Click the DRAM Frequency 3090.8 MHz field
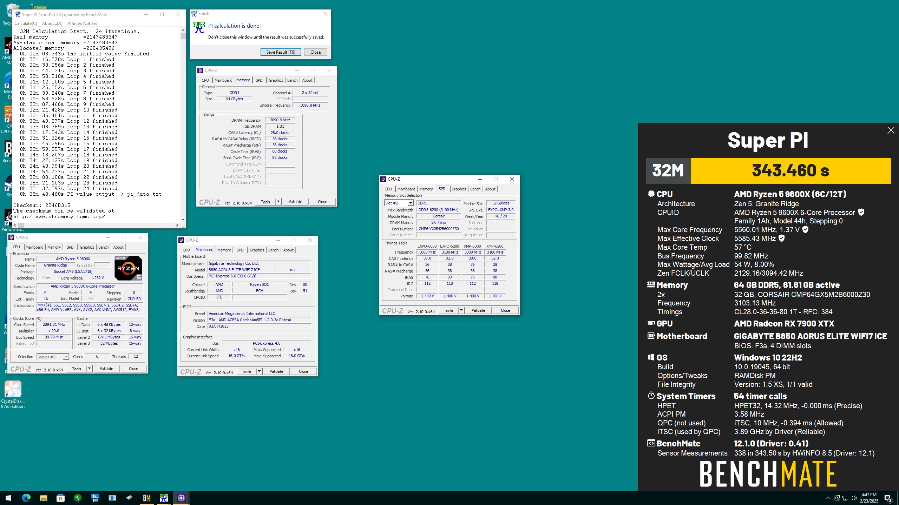The image size is (899, 505). [x=280, y=120]
